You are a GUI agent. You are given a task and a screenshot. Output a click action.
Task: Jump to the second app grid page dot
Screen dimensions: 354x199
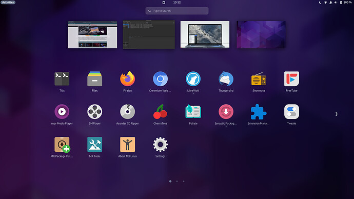click(x=177, y=181)
